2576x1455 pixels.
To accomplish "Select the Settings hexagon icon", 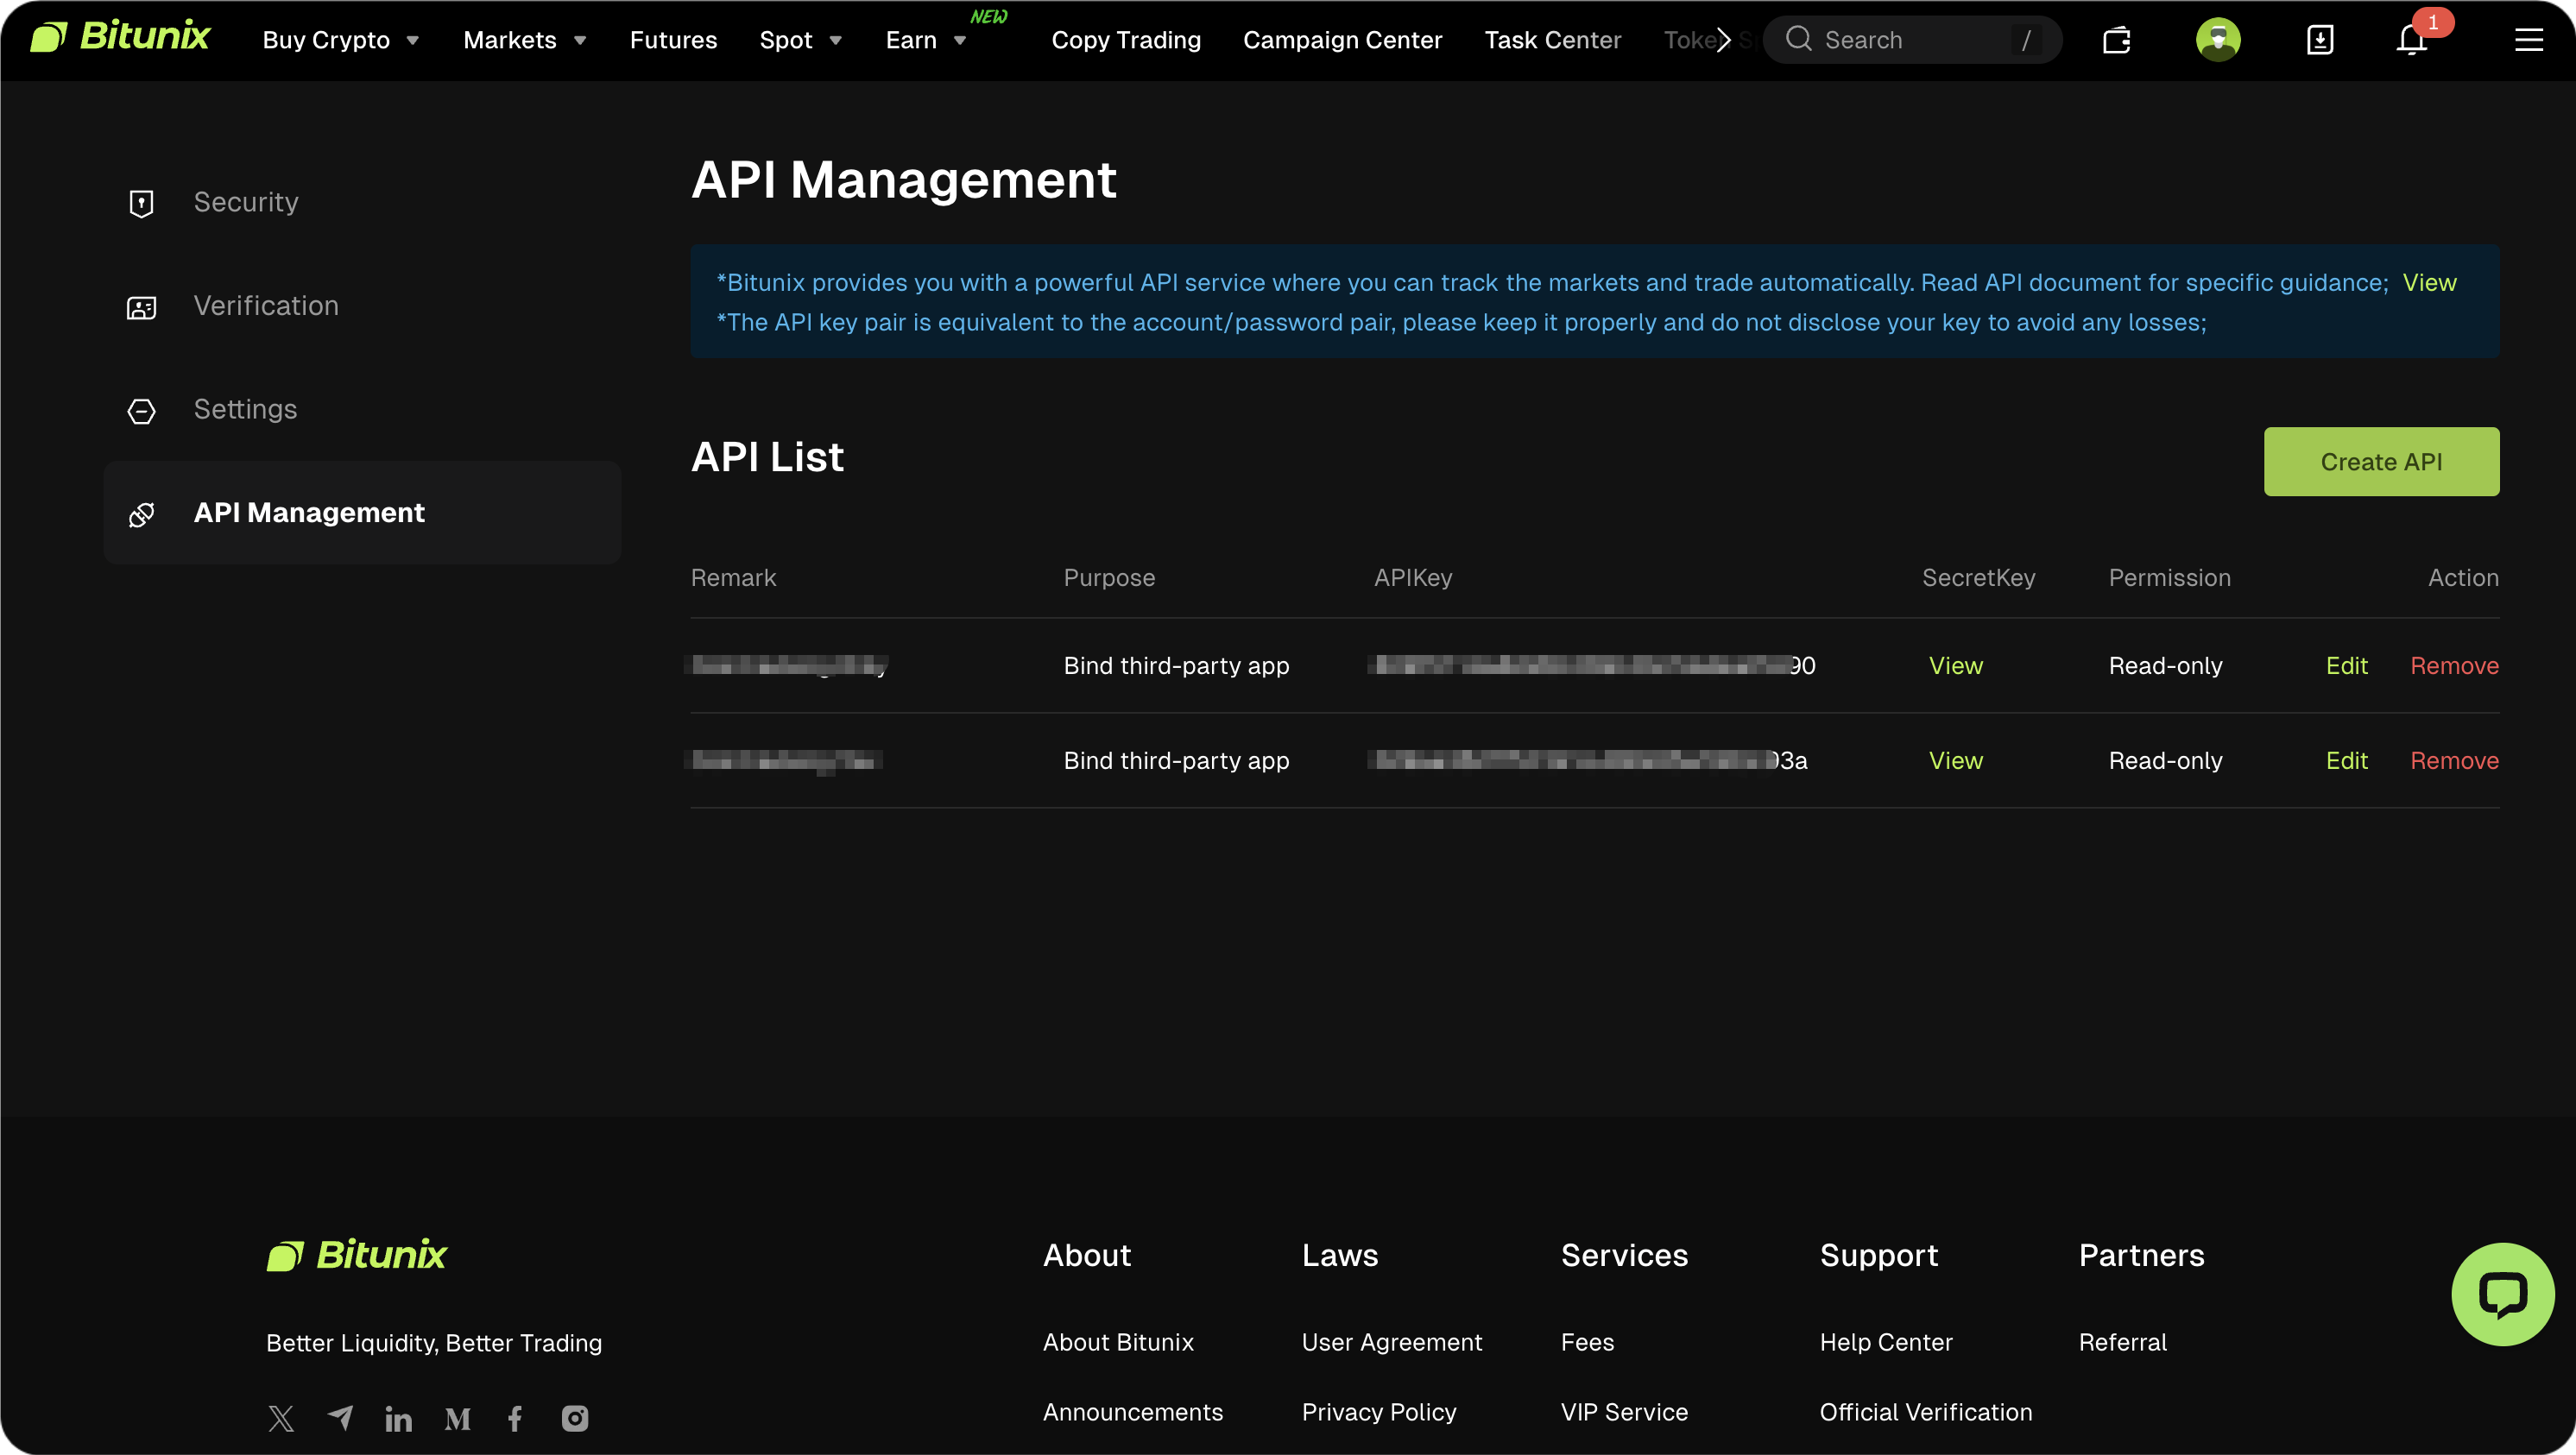I will (141, 411).
